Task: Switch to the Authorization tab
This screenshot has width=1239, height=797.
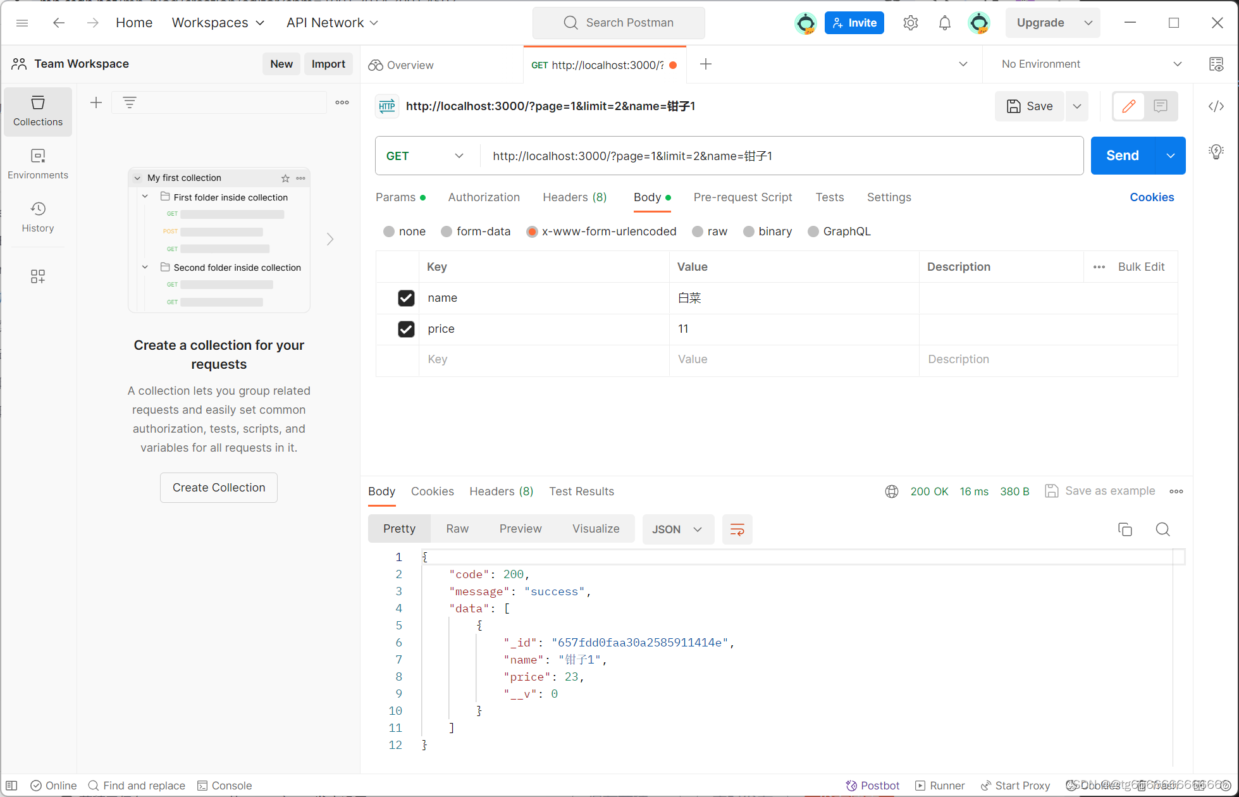Action: point(484,197)
